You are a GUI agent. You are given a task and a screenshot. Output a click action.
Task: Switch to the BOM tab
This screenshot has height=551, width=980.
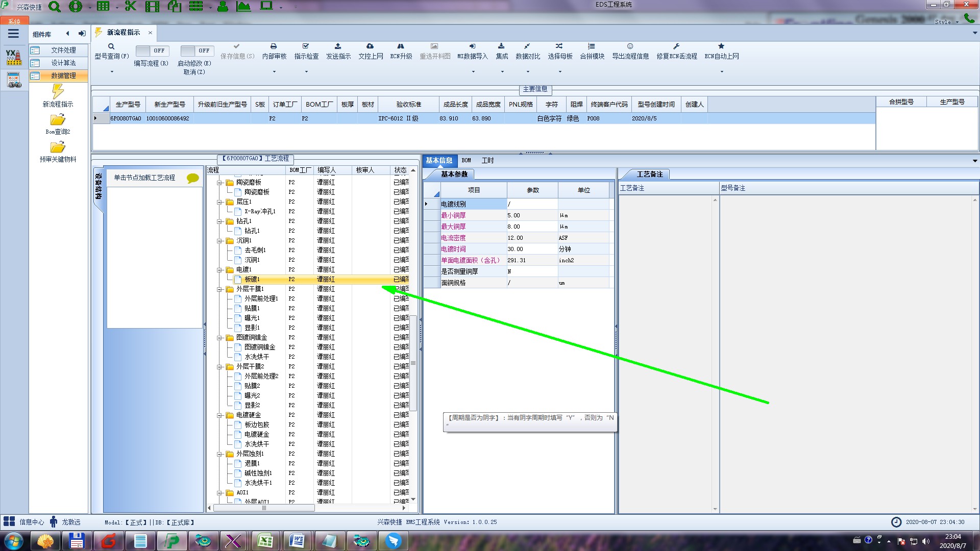coord(466,161)
